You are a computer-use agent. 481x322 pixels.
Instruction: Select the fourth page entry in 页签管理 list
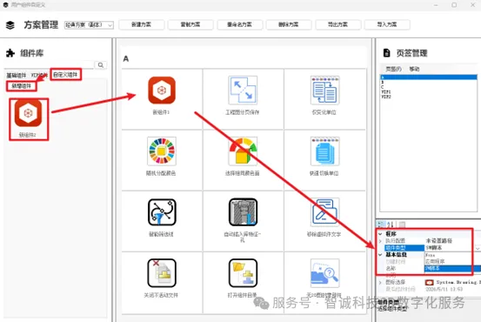pos(428,91)
